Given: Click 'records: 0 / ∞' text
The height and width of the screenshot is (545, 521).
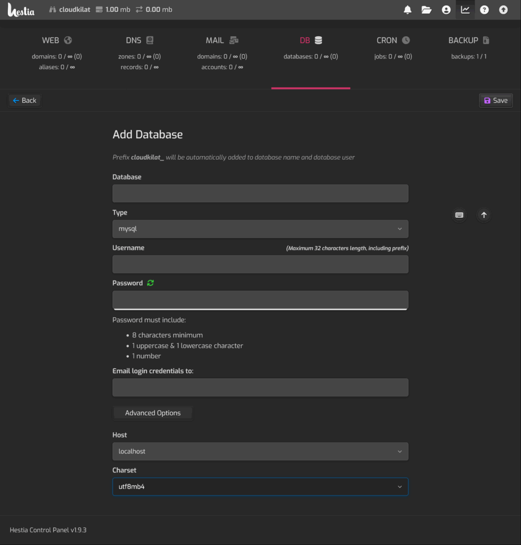Looking at the screenshot, I should [139, 67].
